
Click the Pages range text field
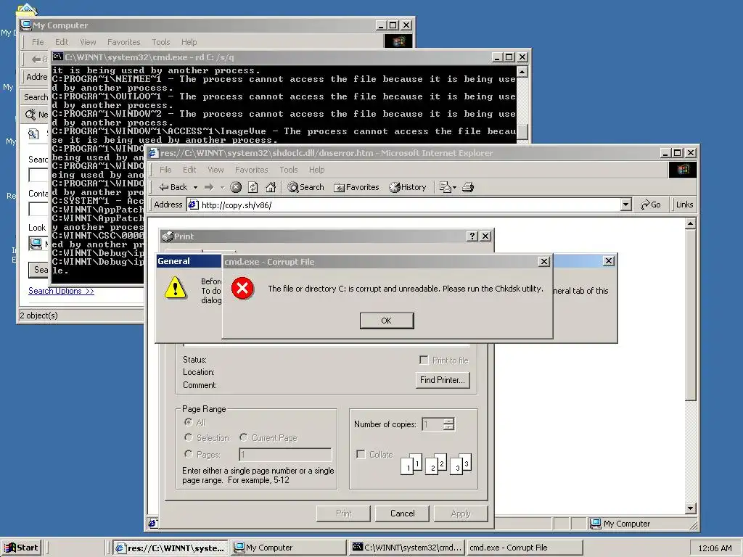(x=285, y=455)
